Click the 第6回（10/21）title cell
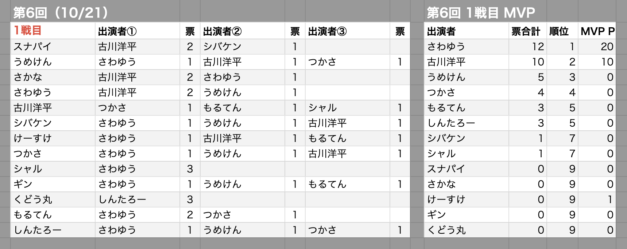 pyautogui.click(x=61, y=13)
